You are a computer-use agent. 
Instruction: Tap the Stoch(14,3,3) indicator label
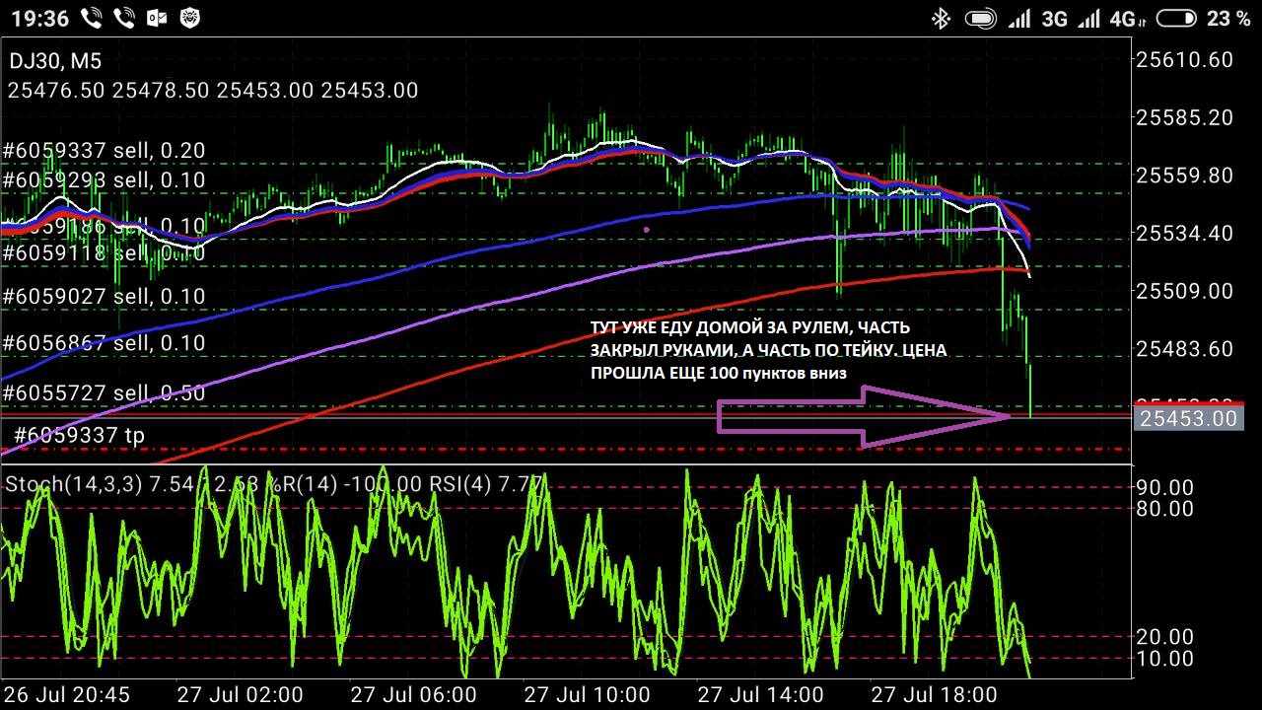(72, 484)
